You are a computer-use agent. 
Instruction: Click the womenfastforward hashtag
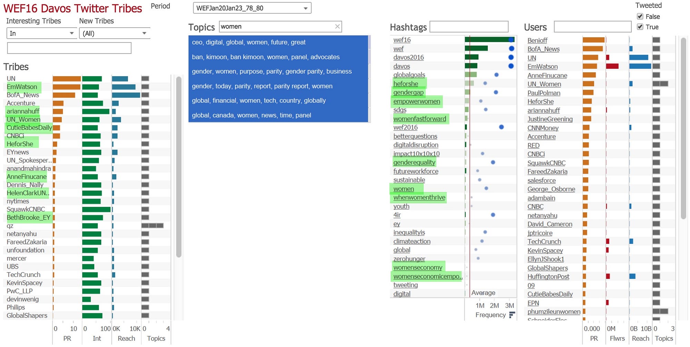420,119
